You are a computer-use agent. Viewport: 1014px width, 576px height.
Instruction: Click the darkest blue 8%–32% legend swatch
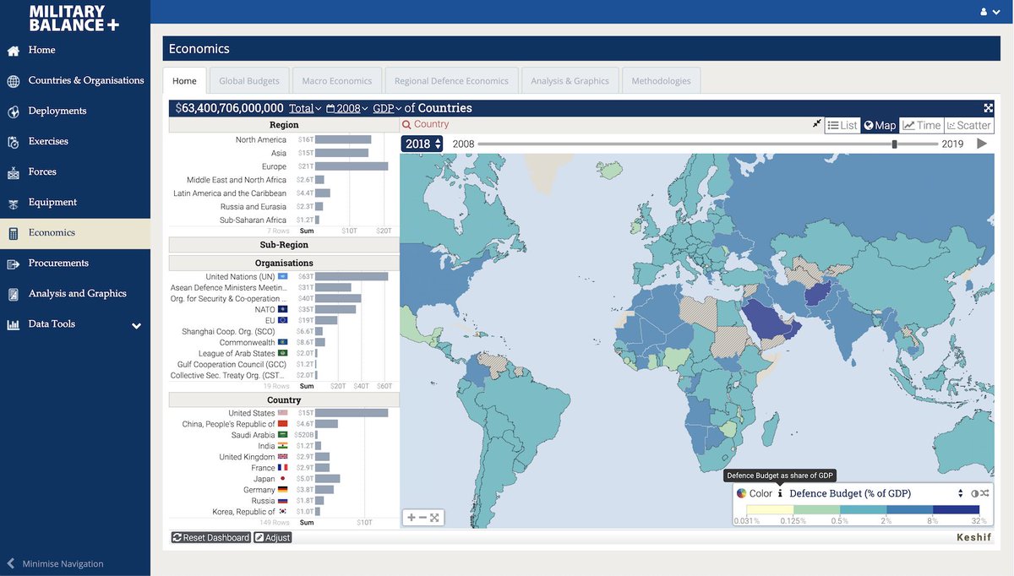pos(957,509)
